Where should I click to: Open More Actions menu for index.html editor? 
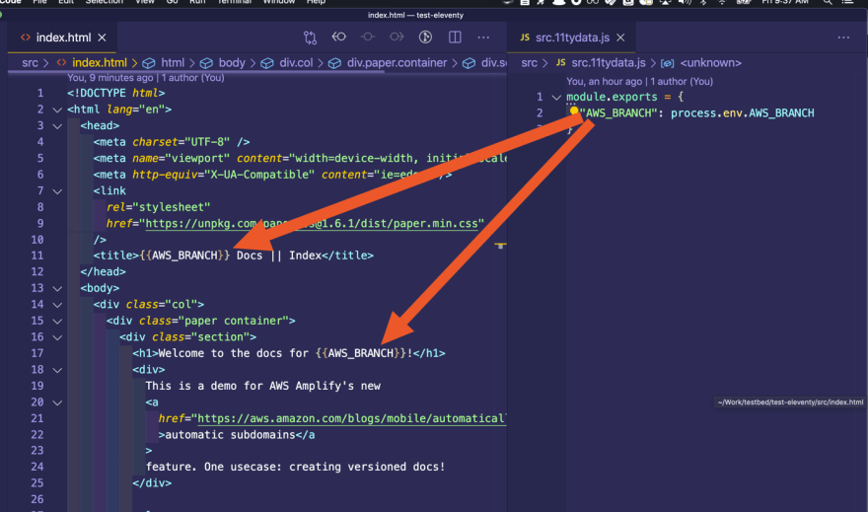click(483, 37)
